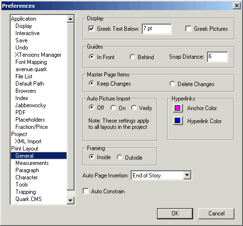243x226 pixels.
Task: Open the Hyperlink Color blue swatch
Action: tap(178, 121)
